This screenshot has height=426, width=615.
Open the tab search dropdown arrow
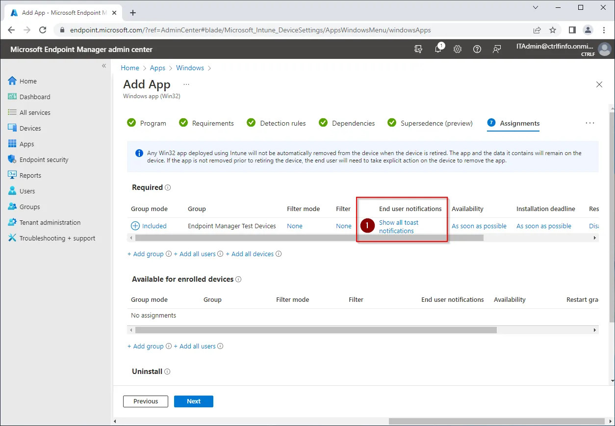coord(536,8)
